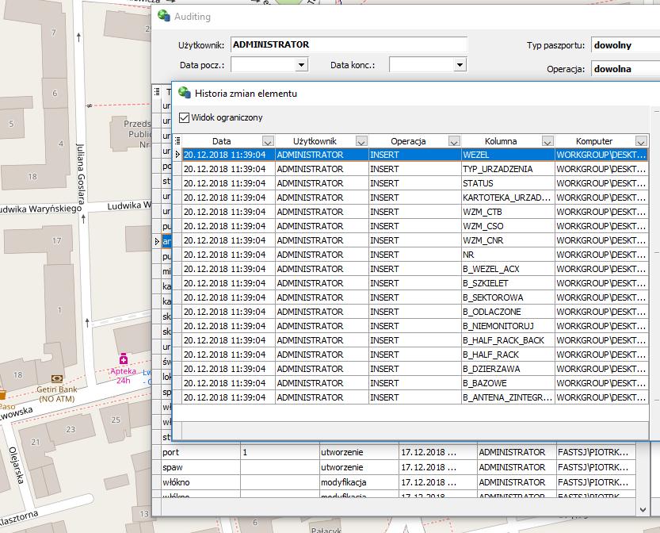Click the scroll down arrow in Auditing window

pyautogui.click(x=643, y=510)
